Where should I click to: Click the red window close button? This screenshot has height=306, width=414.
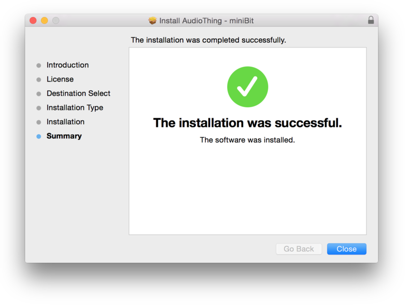(x=33, y=21)
